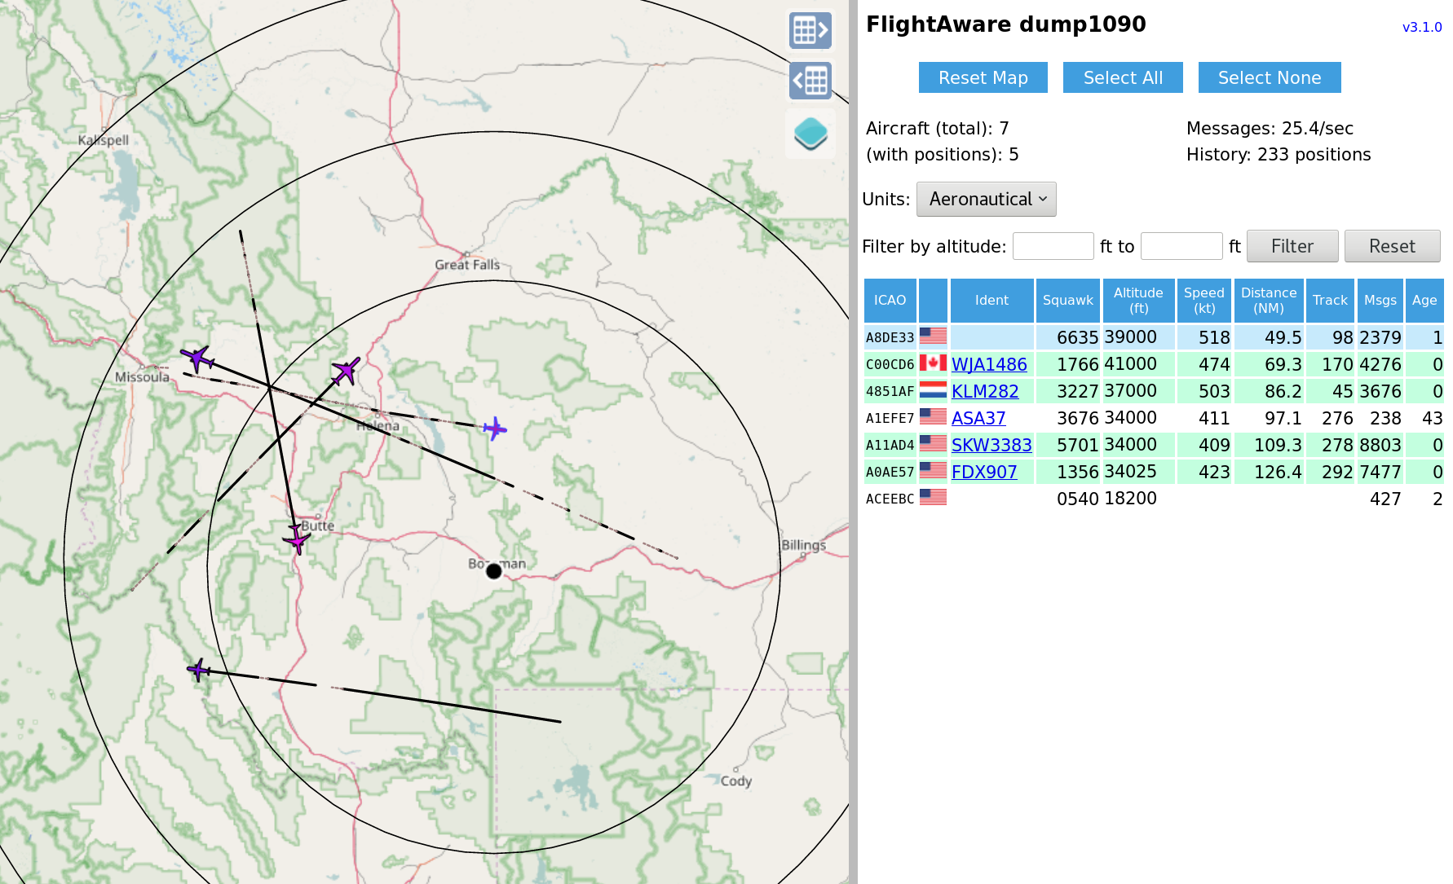
Task: Sort table by Distance (NM) header
Action: [1268, 301]
